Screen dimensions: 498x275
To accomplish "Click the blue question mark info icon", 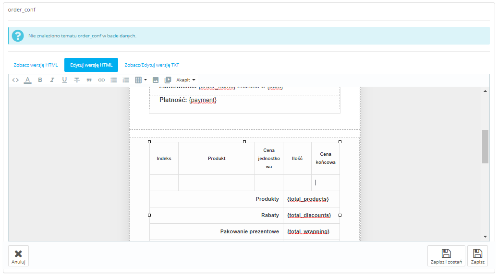I will pos(18,36).
